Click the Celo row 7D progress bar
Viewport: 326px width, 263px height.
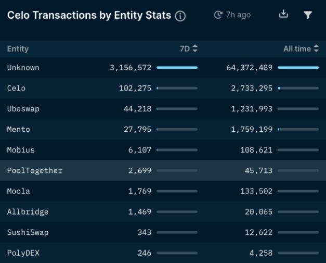(x=177, y=89)
